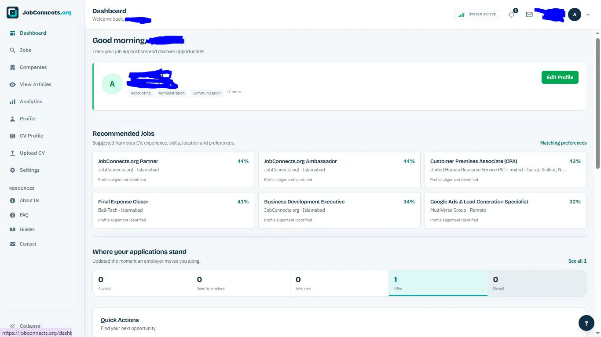Image resolution: width=601 pixels, height=337 pixels.
Task: Click the Upload CV arrow icon
Action: [12, 153]
